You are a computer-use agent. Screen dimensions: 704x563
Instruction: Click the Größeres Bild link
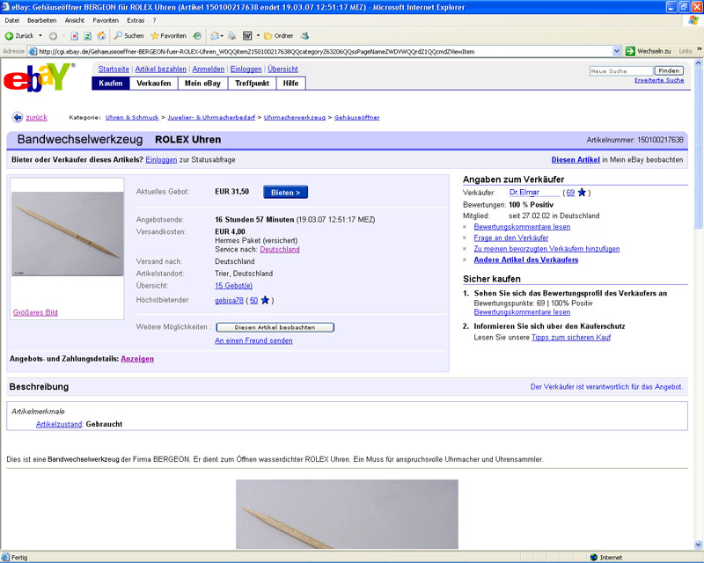point(35,312)
